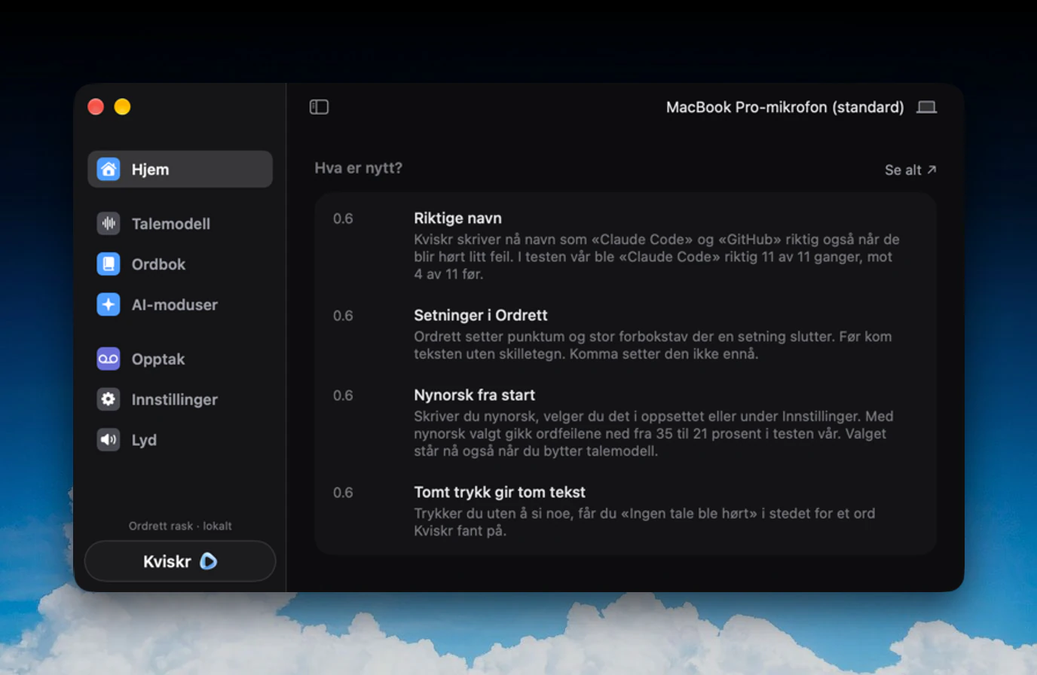
Task: Click the Kviskr button label
Action: click(167, 561)
